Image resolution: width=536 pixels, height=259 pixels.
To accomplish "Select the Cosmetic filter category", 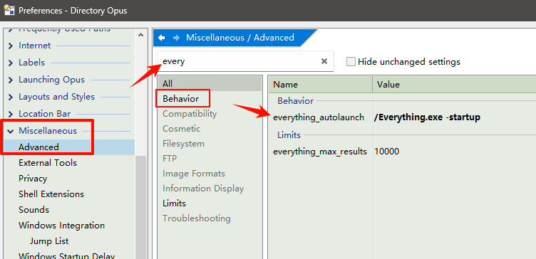I will click(182, 129).
